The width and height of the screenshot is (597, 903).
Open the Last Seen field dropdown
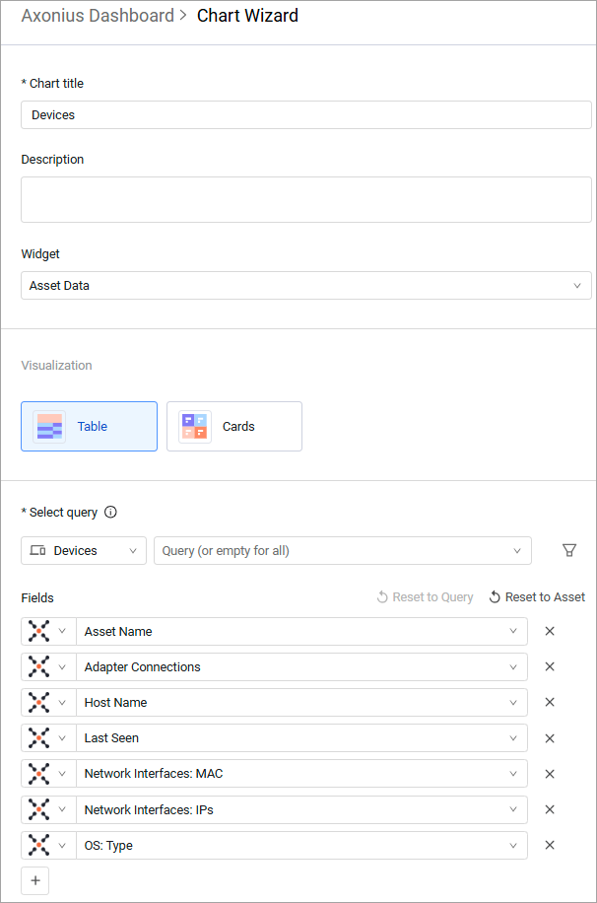301,738
